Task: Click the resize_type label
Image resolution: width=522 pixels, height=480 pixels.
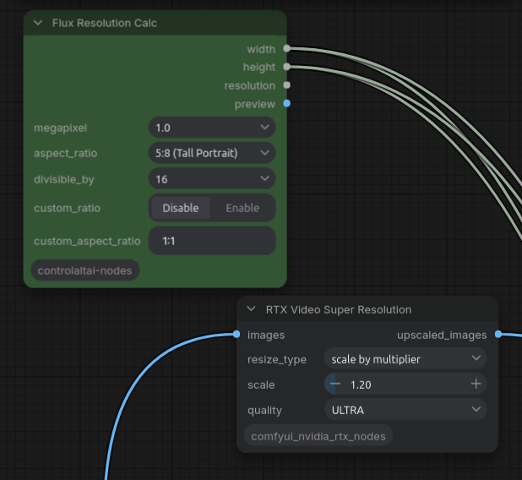Action: pyautogui.click(x=277, y=359)
